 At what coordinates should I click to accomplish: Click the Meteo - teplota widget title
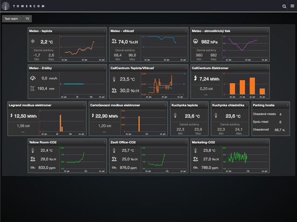(40, 31)
